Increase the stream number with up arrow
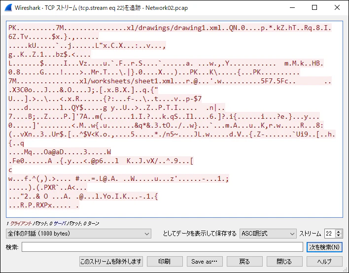 (339, 232)
